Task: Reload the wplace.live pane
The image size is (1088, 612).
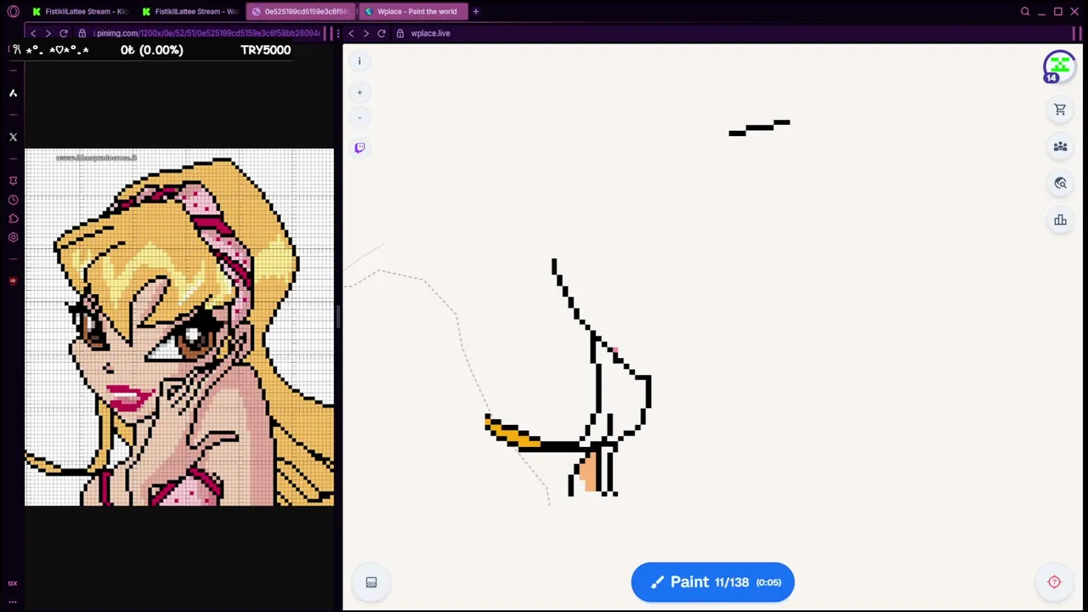Action: pos(381,33)
